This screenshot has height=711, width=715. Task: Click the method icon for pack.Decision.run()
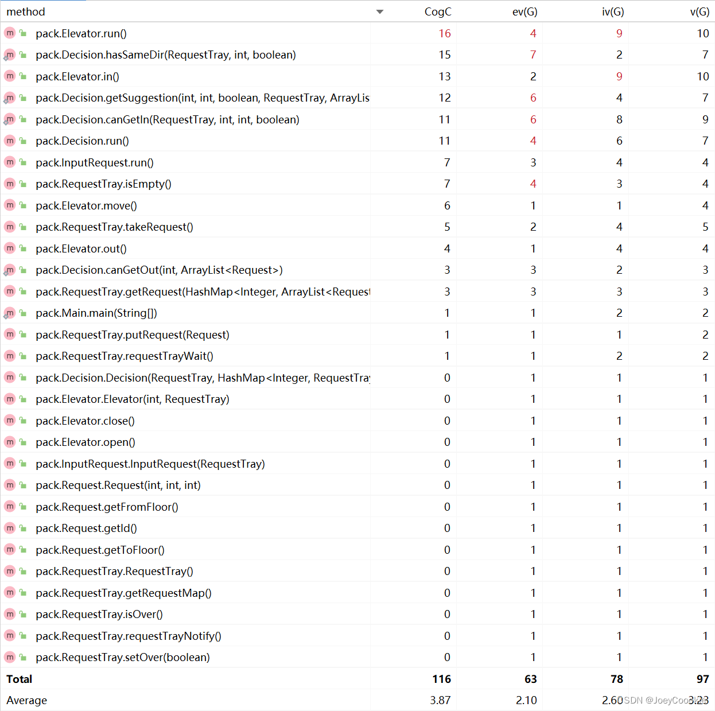click(10, 141)
